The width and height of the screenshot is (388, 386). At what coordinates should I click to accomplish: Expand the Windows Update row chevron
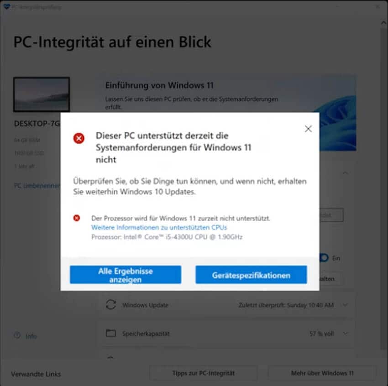[x=345, y=305]
